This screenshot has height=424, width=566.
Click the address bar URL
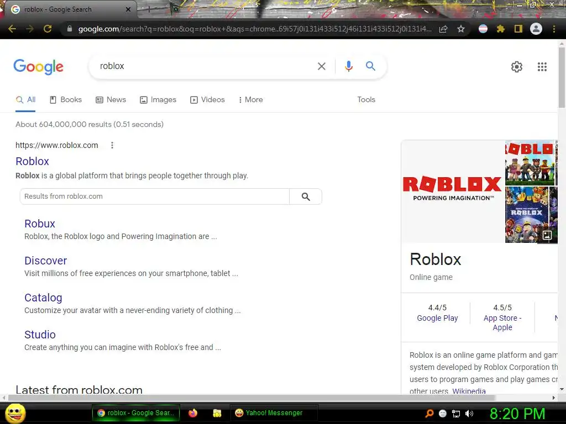(x=254, y=29)
